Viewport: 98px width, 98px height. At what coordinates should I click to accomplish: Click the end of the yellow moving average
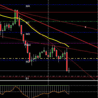[x=69, y=47]
